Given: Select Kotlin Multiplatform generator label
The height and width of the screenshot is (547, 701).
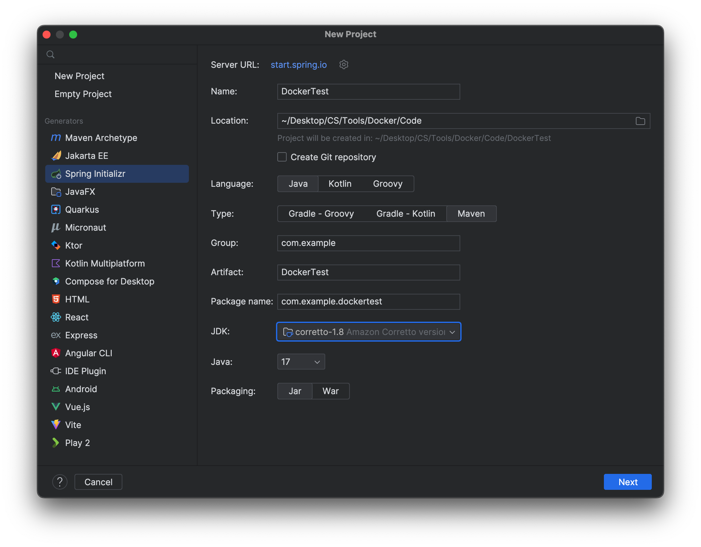Looking at the screenshot, I should 105,264.
